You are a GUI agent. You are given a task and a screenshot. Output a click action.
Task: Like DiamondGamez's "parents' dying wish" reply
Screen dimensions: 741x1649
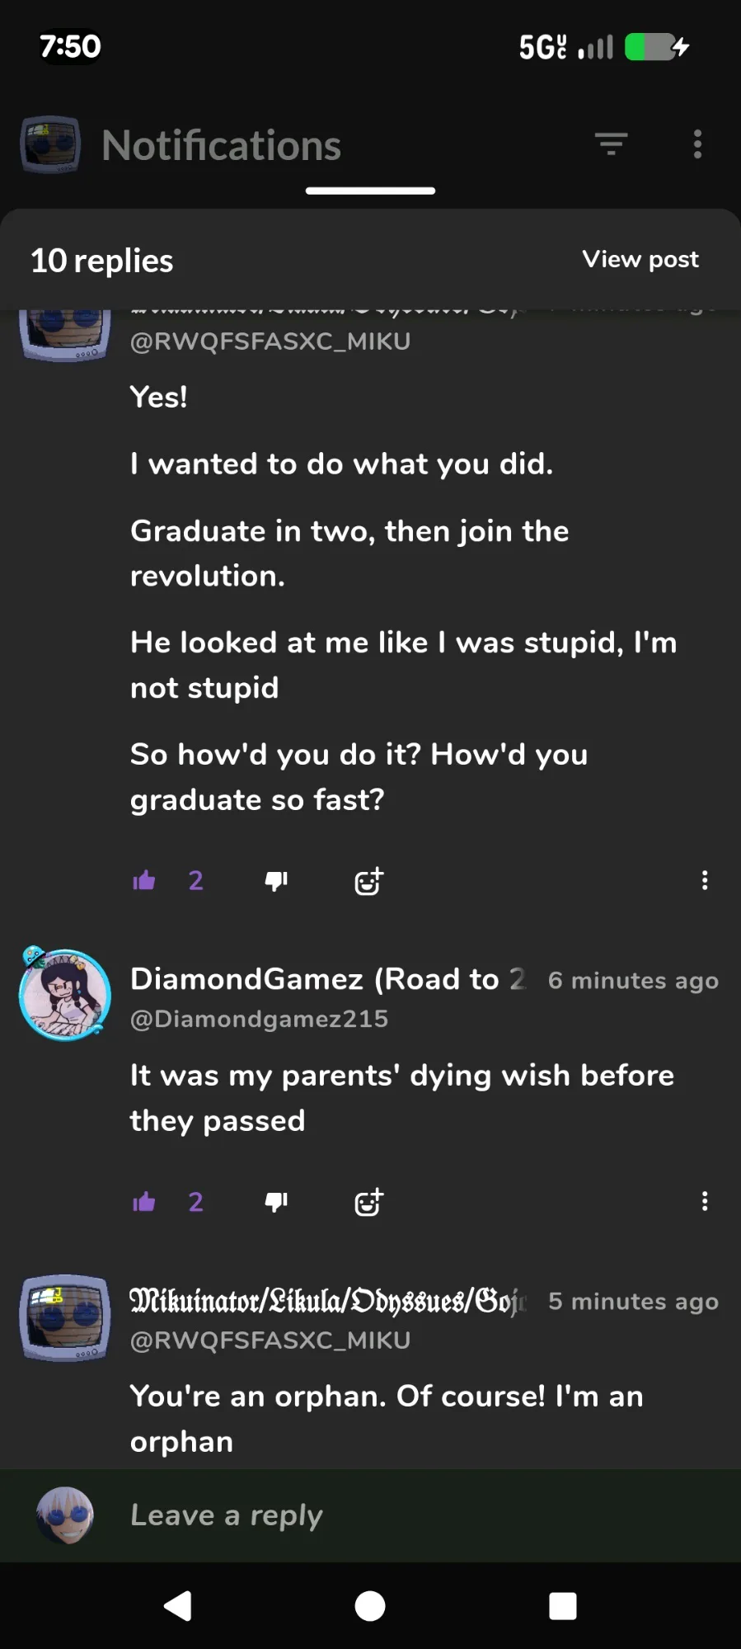click(144, 1202)
